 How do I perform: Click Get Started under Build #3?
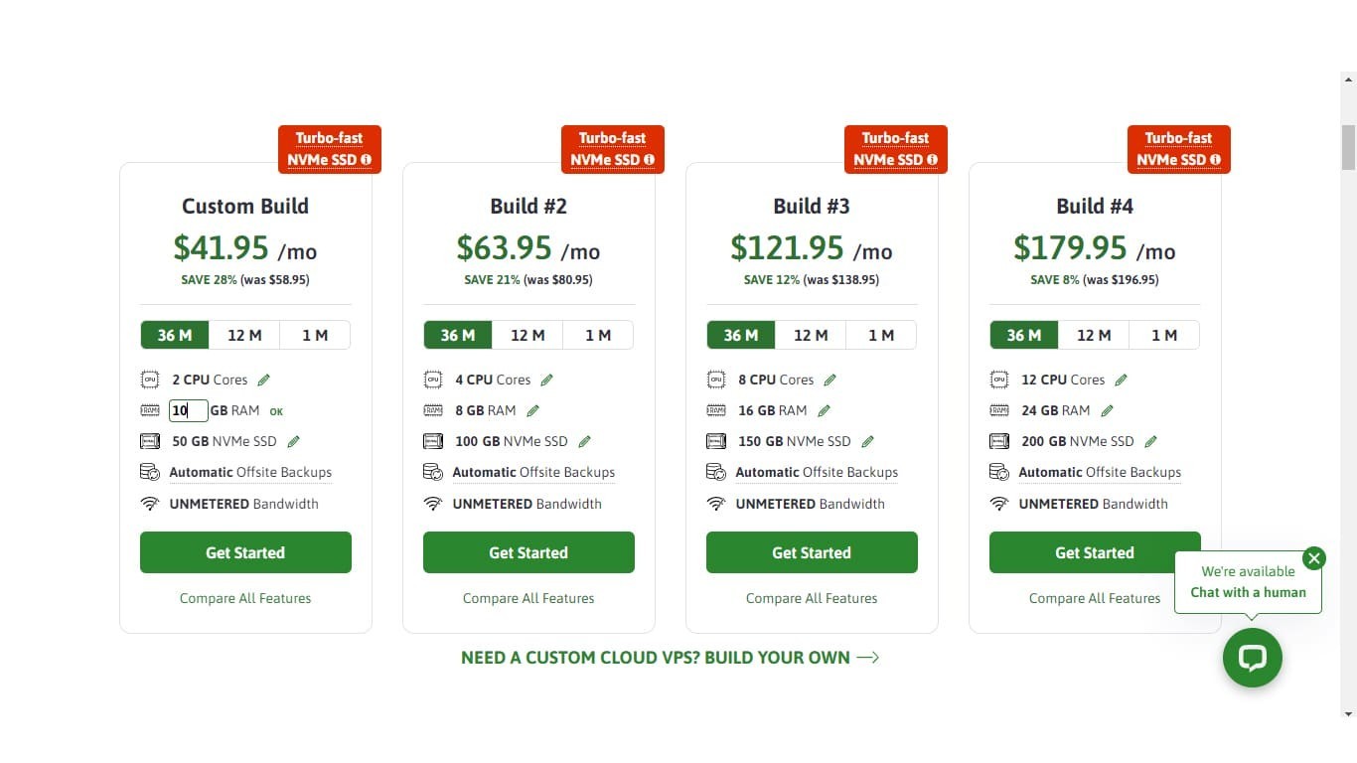(812, 552)
